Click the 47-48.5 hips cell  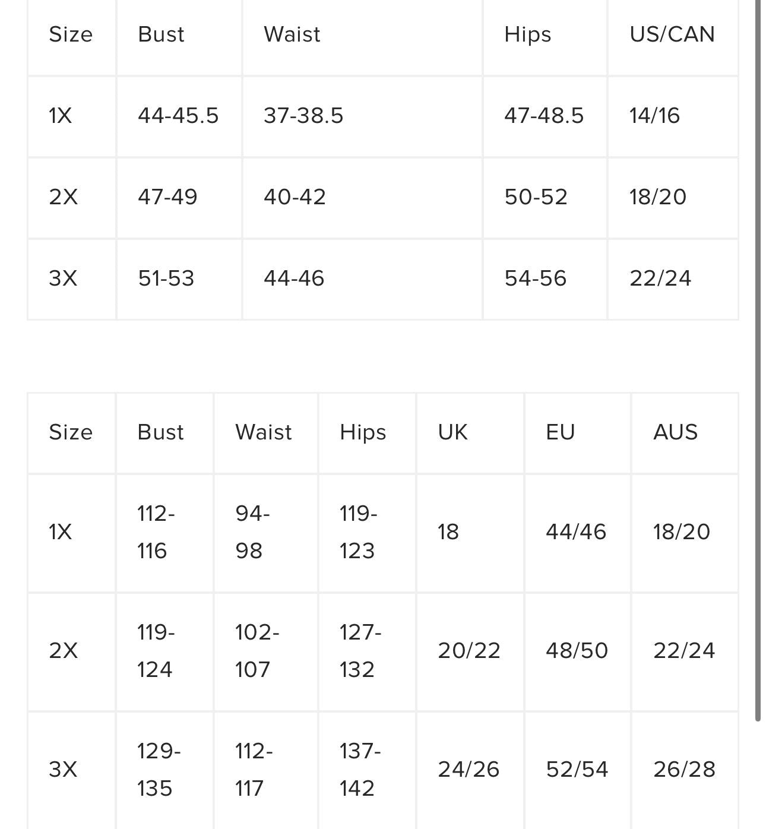(x=544, y=115)
